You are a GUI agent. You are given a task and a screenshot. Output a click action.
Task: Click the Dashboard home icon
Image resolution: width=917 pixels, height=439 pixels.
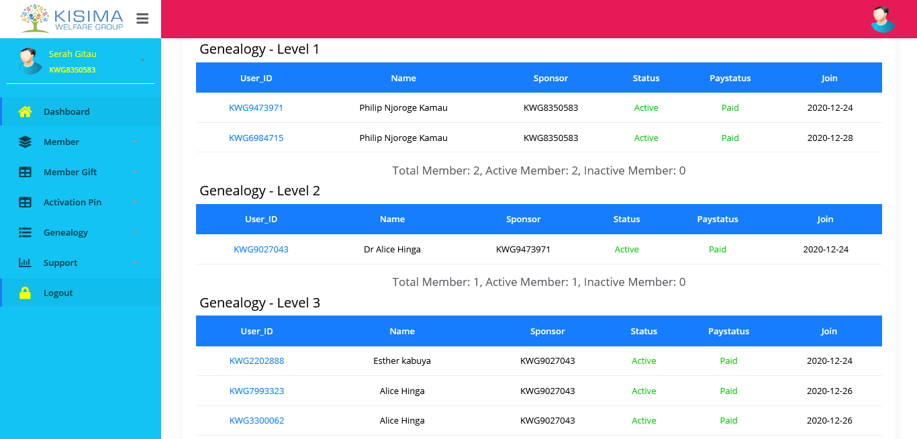click(25, 111)
